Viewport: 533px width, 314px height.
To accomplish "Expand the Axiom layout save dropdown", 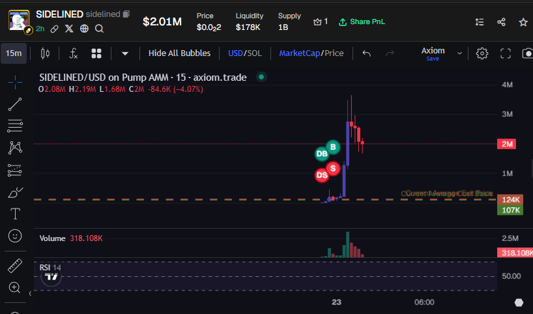I will (459, 53).
